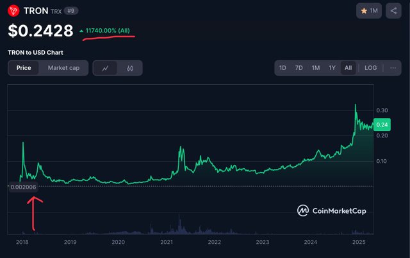
Task: Set chart range to 1Y
Action: click(x=332, y=68)
